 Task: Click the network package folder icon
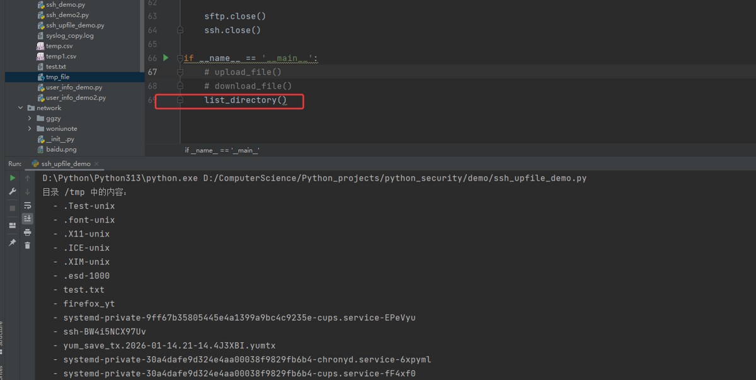tap(31, 108)
